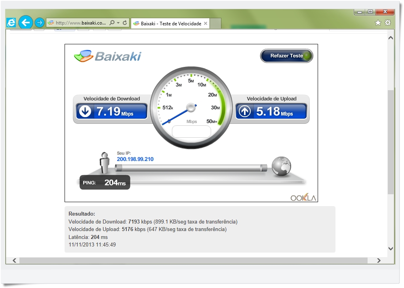Click the horizontal scrollbar thumb
Screen dimensions: 404x288
pos(193,260)
